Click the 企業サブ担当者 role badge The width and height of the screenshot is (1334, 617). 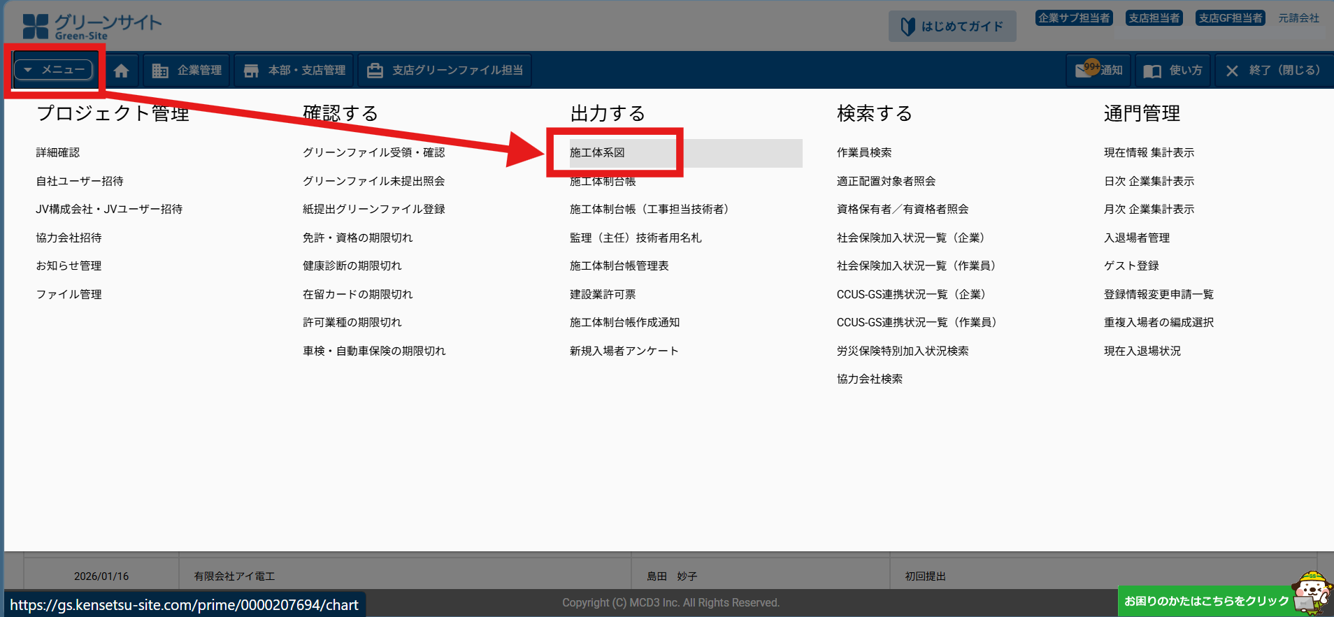click(1074, 18)
